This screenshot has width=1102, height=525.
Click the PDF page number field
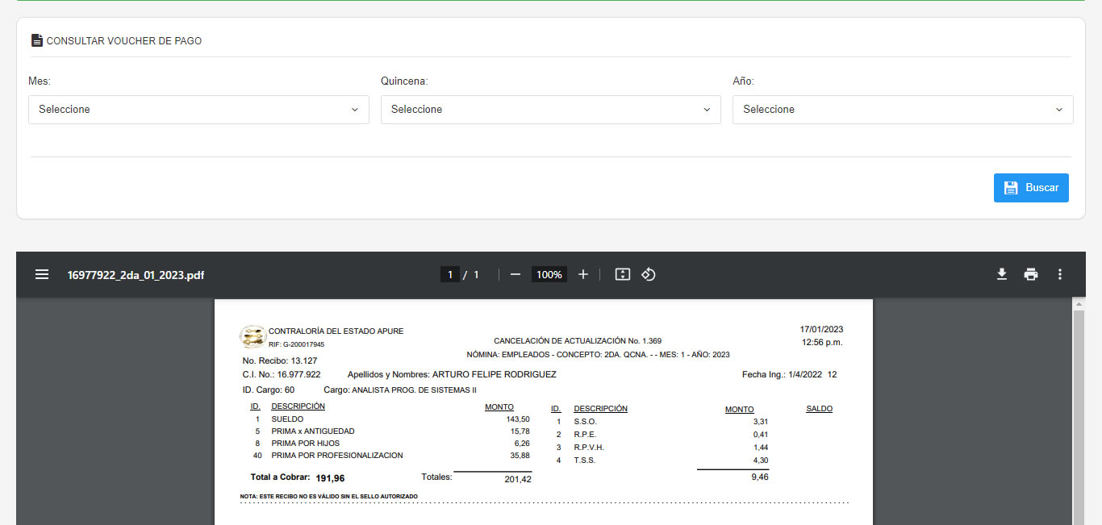(x=450, y=275)
